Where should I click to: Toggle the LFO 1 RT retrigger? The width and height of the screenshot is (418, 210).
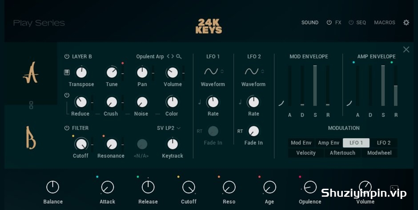coord(199,131)
